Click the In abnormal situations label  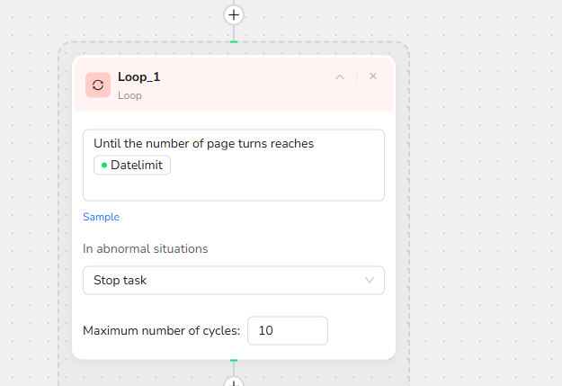tap(146, 248)
